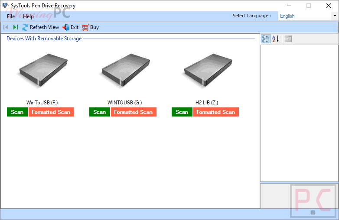Click the SysTools app icon in title bar
Image resolution: width=339 pixels, height=220 pixels.
coord(5,5)
